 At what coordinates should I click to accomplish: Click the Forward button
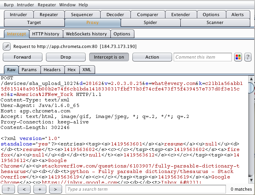click(22, 57)
